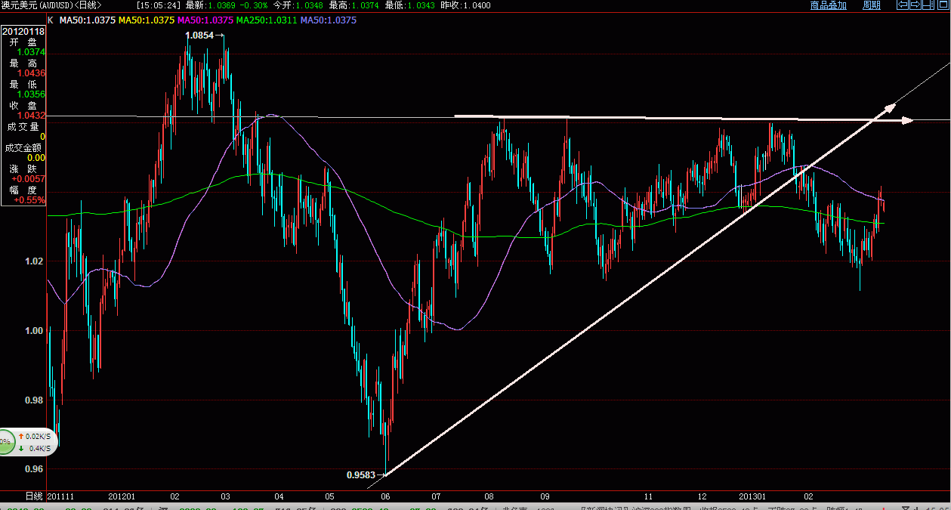The height and width of the screenshot is (510, 951).
Task: Click the 幅度 value +0.55%
Action: click(x=29, y=200)
